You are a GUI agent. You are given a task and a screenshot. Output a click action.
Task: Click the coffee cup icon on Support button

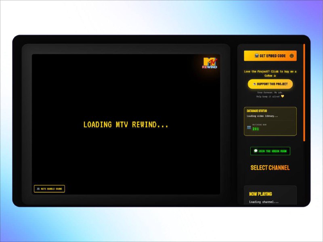(255, 84)
